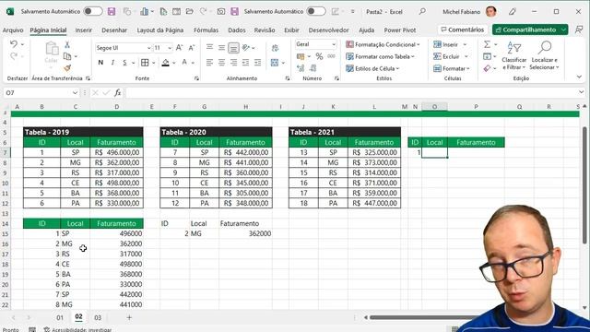Image resolution: width=590 pixels, height=332 pixels.
Task: Expand the formula bar chevron
Action: pyautogui.click(x=581, y=92)
